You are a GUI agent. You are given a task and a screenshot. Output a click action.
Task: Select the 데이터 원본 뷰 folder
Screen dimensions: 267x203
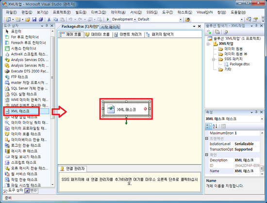click(233, 54)
